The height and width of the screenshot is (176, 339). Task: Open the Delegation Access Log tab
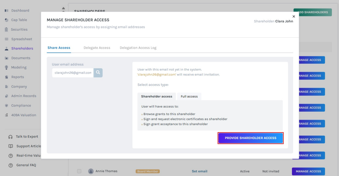coord(138,48)
